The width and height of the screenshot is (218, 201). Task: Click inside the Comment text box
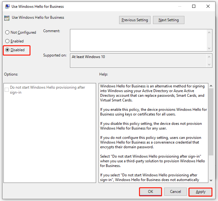(138, 40)
